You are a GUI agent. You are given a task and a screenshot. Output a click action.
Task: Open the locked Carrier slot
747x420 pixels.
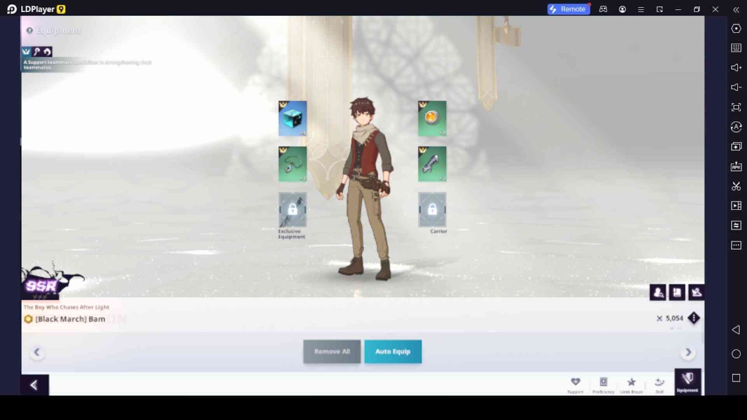pyautogui.click(x=432, y=210)
